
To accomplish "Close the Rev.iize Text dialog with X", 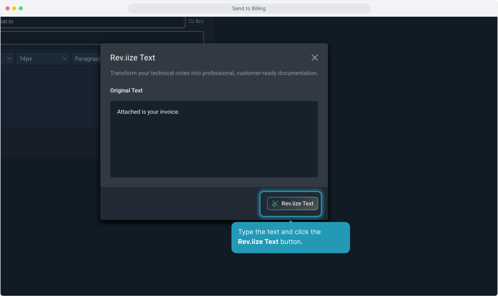I will pos(315,58).
